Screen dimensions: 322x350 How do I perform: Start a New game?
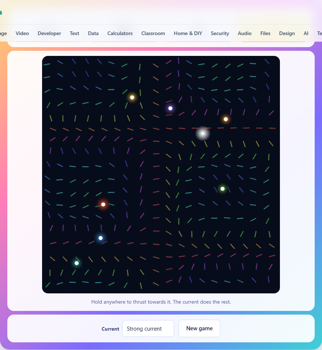click(199, 328)
